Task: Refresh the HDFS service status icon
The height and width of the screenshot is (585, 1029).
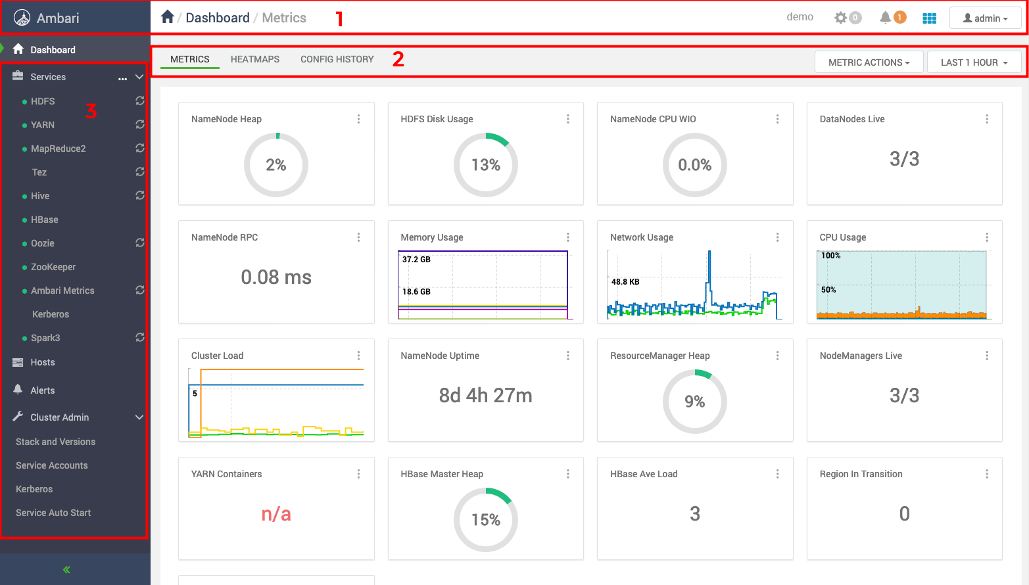Action: pos(139,101)
